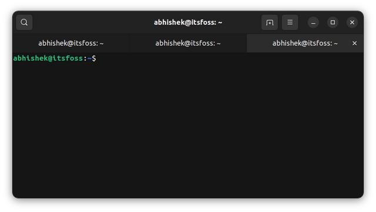Select the highlighted rightmost tab label

(305, 43)
